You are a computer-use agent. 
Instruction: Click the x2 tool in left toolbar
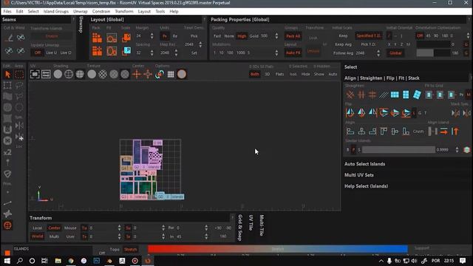click(7, 152)
